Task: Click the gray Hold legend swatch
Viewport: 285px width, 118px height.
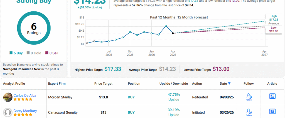Action: (28, 53)
